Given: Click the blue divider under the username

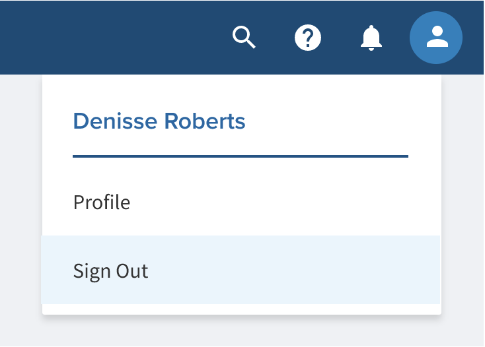Looking at the screenshot, I should coord(241,156).
